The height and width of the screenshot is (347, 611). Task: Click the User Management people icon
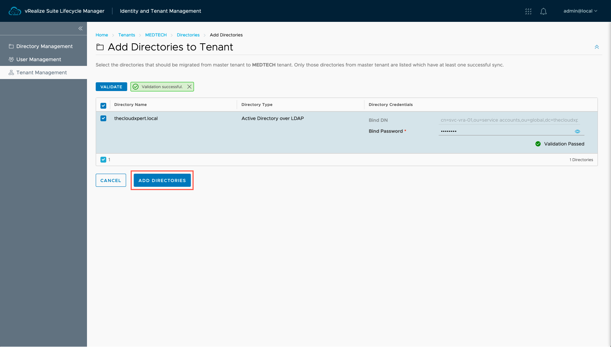(11, 59)
